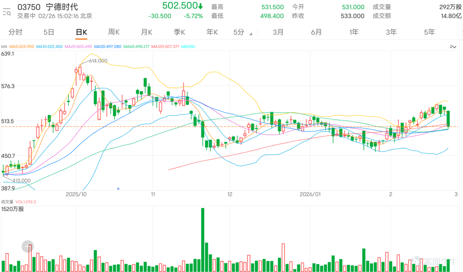The width and height of the screenshot is (463, 272).
Task: Set the chart range to 3年
Action: (391, 32)
